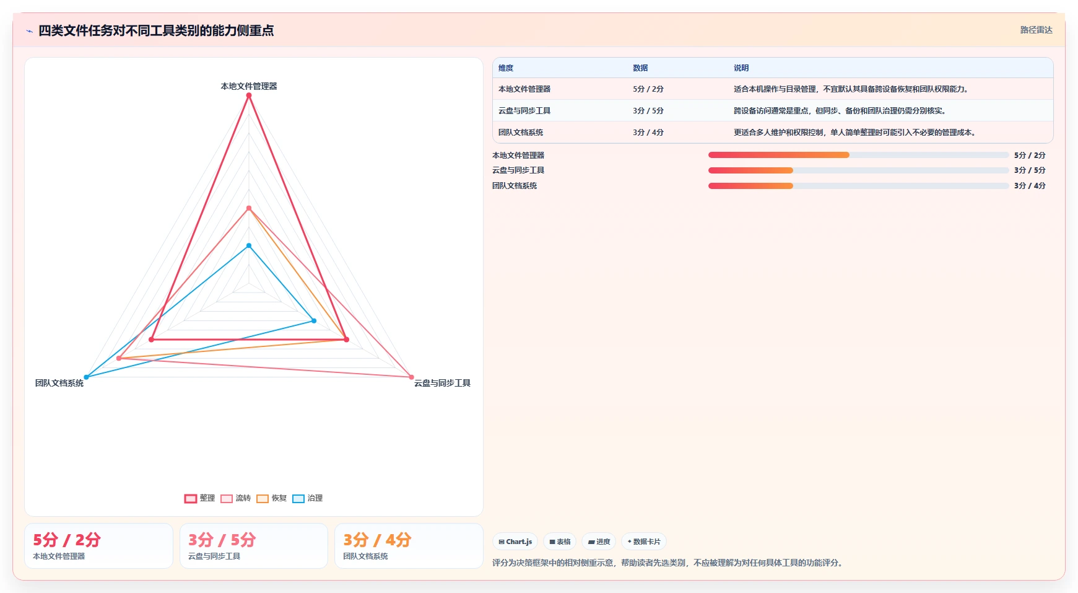Screen dimensions: 1078x593
Task: Open the 5分 / 2分 本地文件管理器 data card
Action: (x=98, y=546)
